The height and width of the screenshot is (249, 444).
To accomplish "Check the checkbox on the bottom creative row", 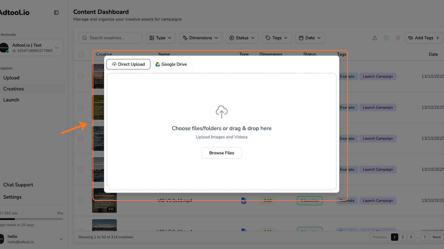I will coord(81,231).
